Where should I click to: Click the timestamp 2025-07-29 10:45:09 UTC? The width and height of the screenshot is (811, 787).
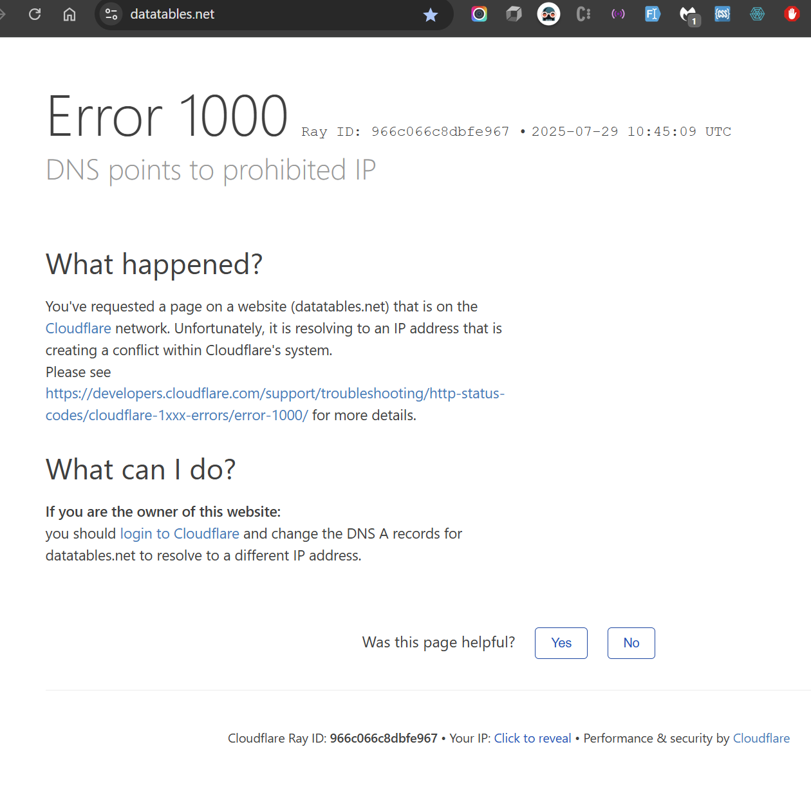(631, 132)
